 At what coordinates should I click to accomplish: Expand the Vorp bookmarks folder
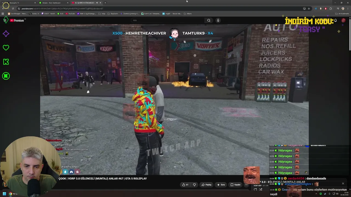point(102,13)
